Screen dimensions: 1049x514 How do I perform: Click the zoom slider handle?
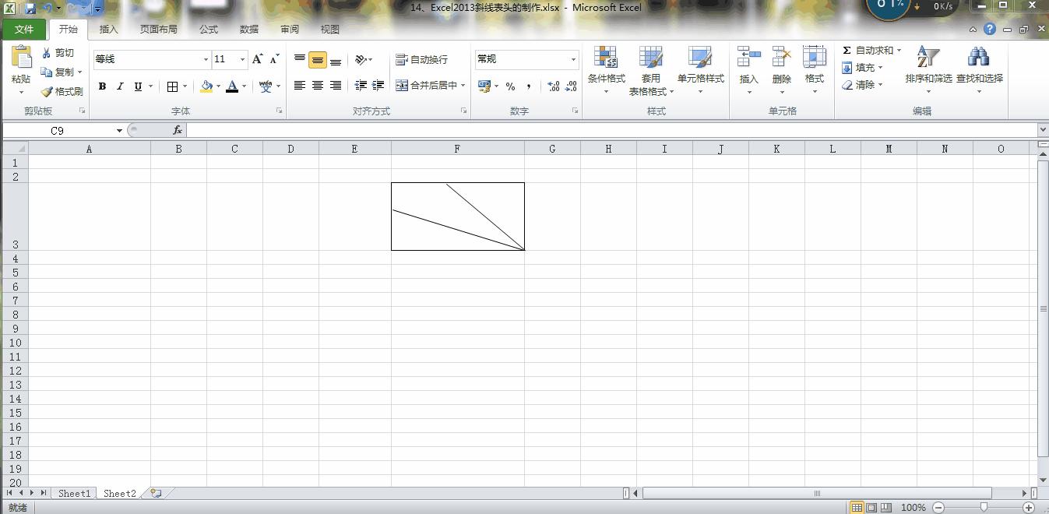pyautogui.click(x=984, y=507)
